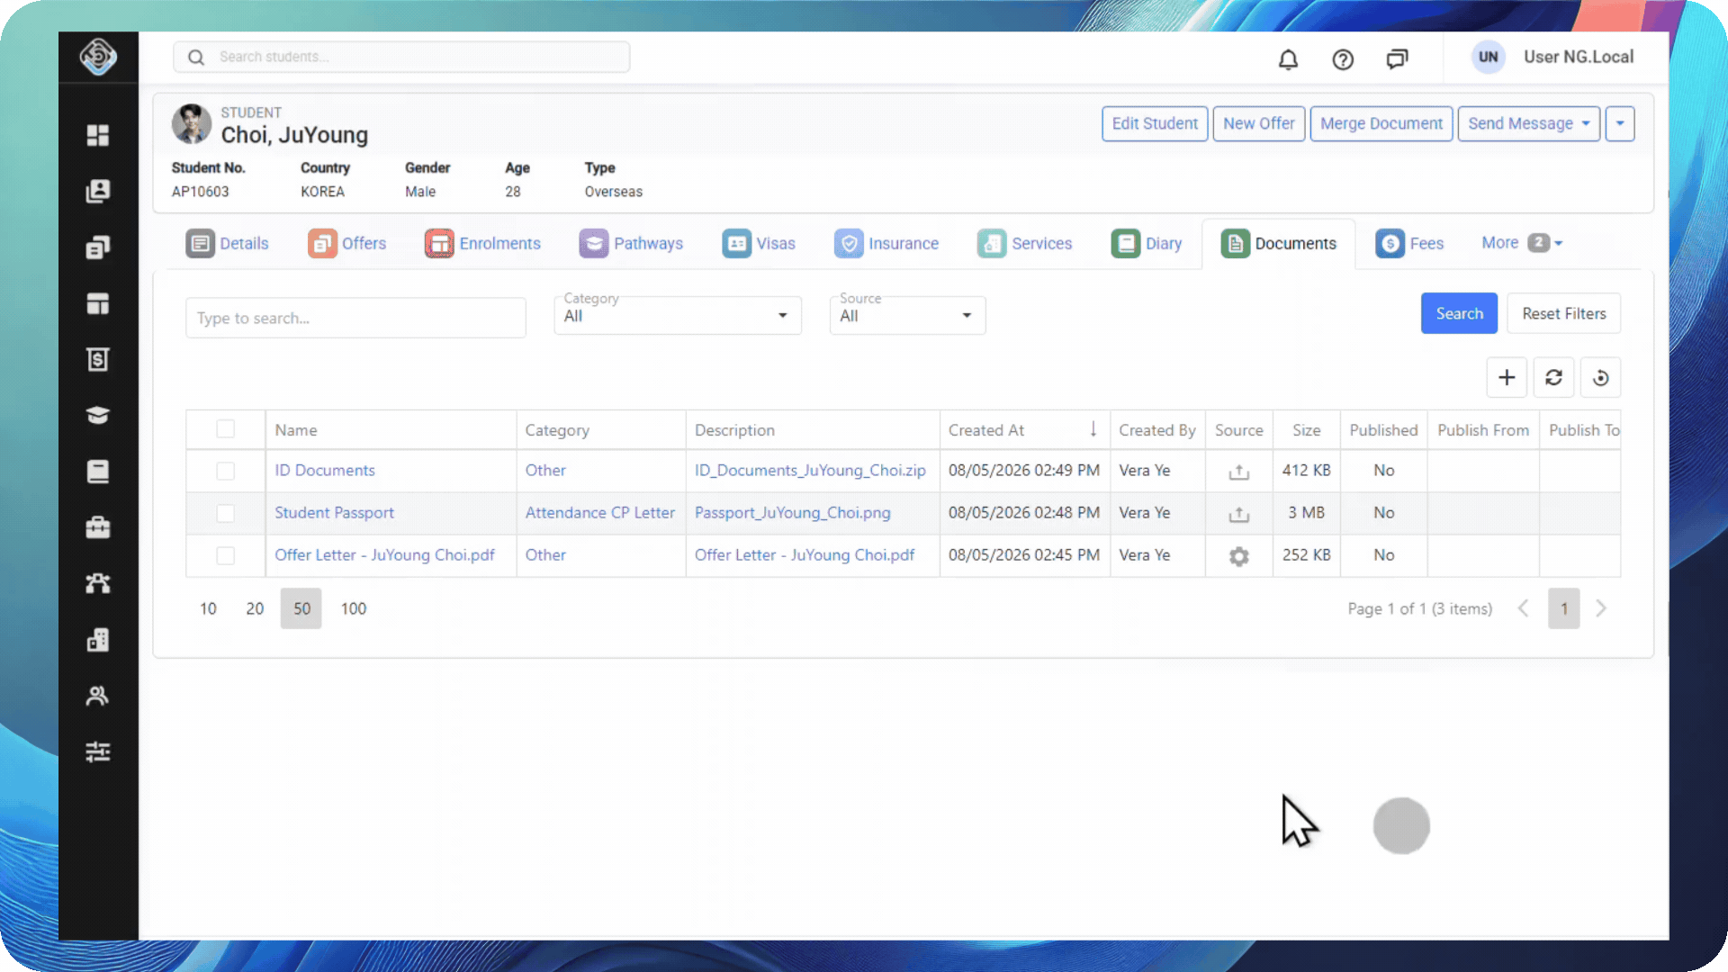Click the Search students input field
The width and height of the screenshot is (1728, 972).
click(x=401, y=57)
